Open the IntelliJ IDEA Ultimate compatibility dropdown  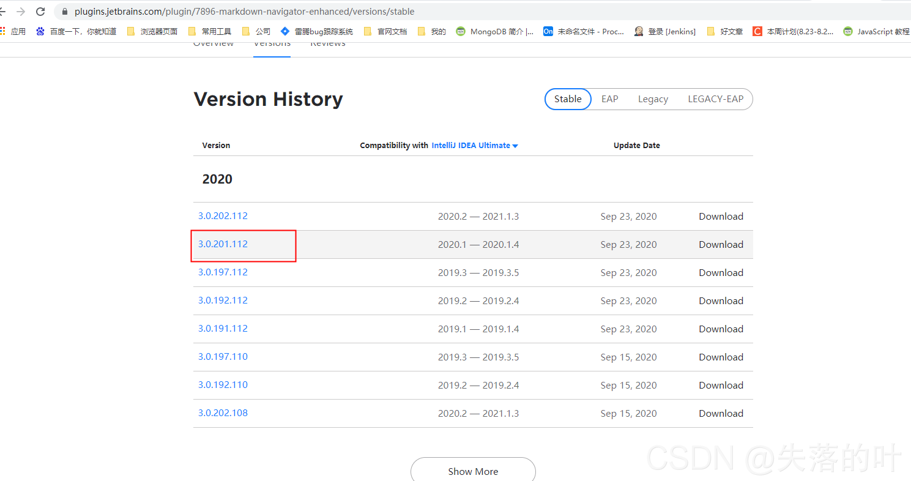pyautogui.click(x=475, y=146)
